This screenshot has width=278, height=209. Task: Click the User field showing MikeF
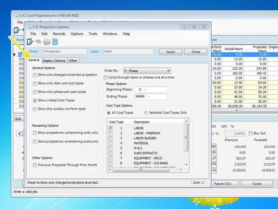click(129, 51)
